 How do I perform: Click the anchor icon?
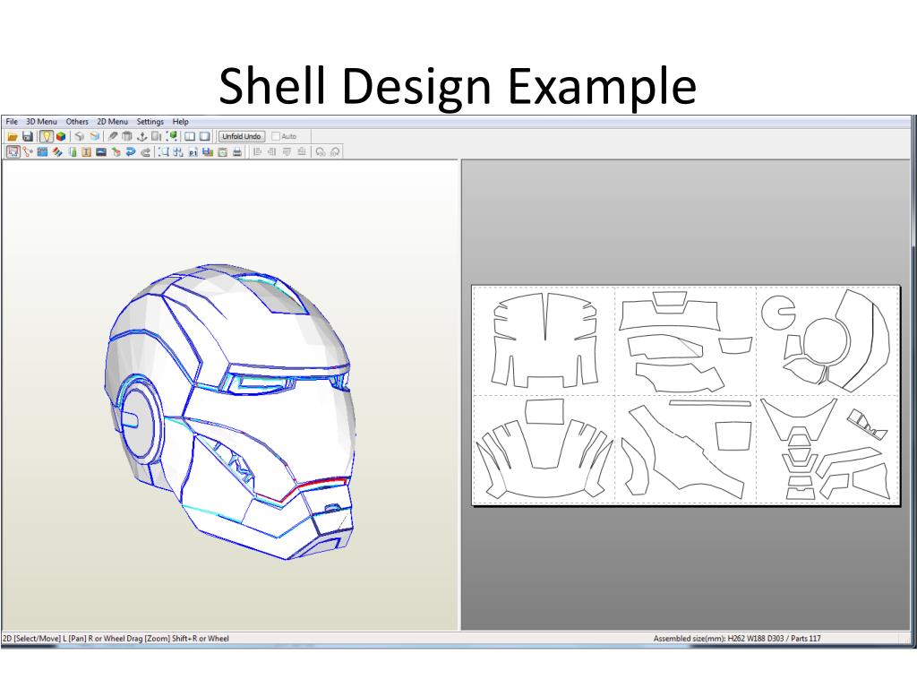click(141, 136)
